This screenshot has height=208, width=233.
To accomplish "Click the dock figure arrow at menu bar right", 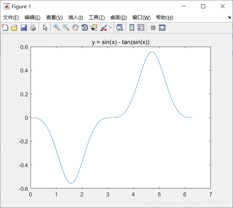I will pyautogui.click(x=229, y=18).
